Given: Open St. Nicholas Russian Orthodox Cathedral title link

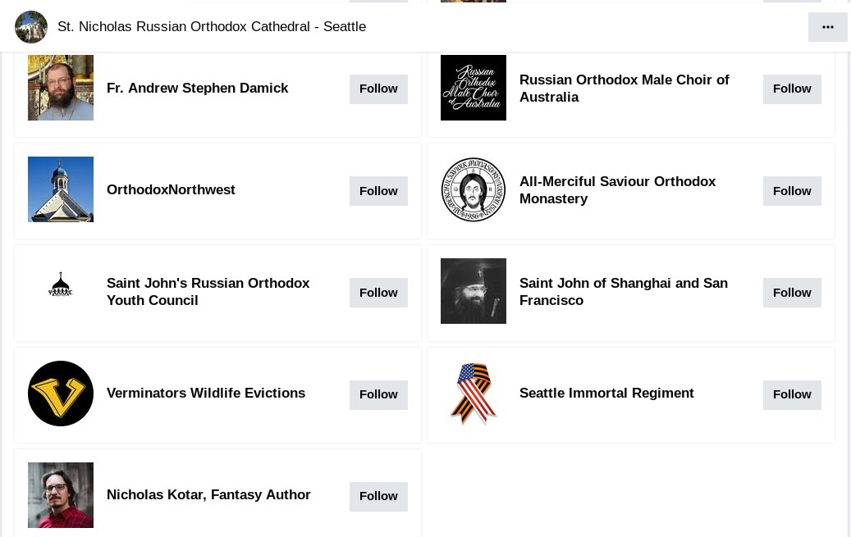Looking at the screenshot, I should [x=212, y=26].
